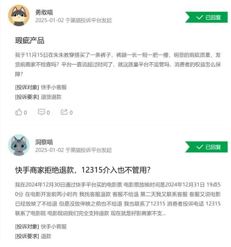Open first complaint body text about 裤子
The width and height of the screenshot is (231, 247).
click(x=118, y=64)
